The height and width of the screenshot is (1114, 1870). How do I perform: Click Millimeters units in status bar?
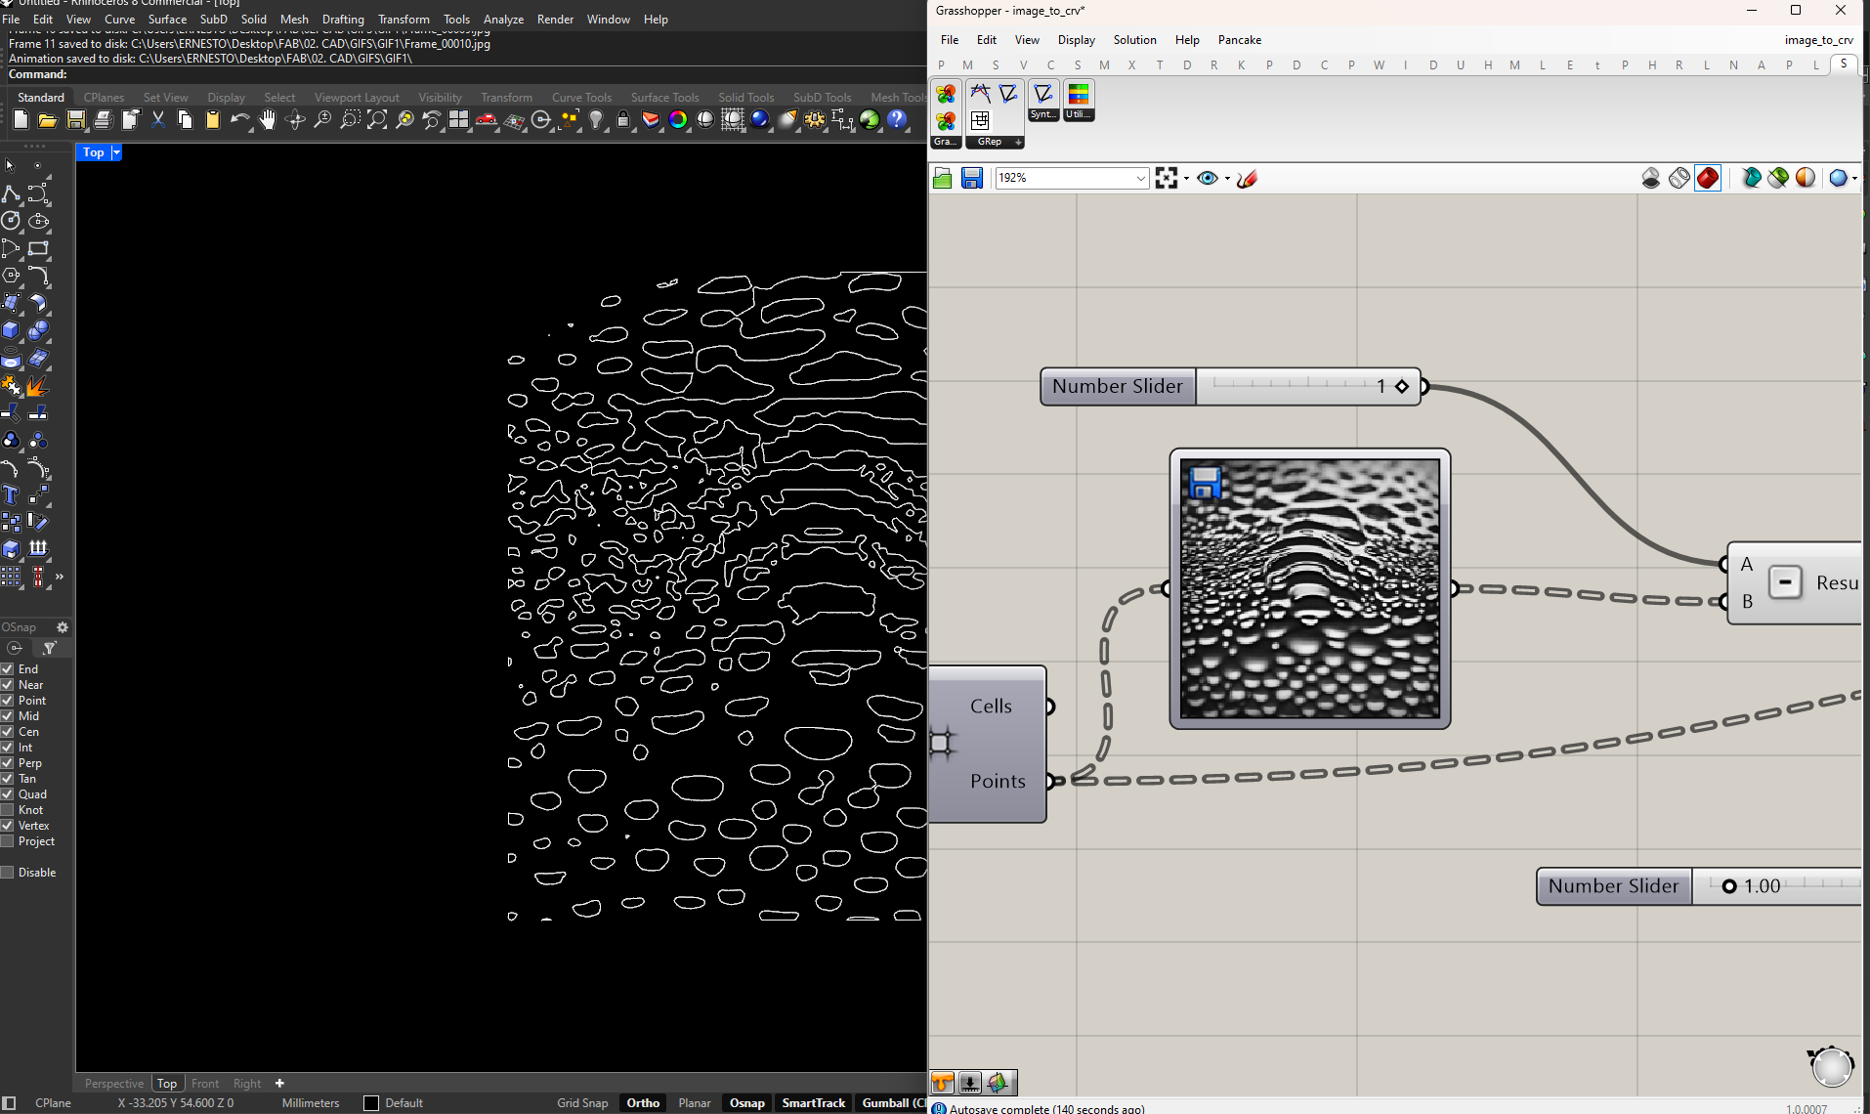coord(311,1102)
